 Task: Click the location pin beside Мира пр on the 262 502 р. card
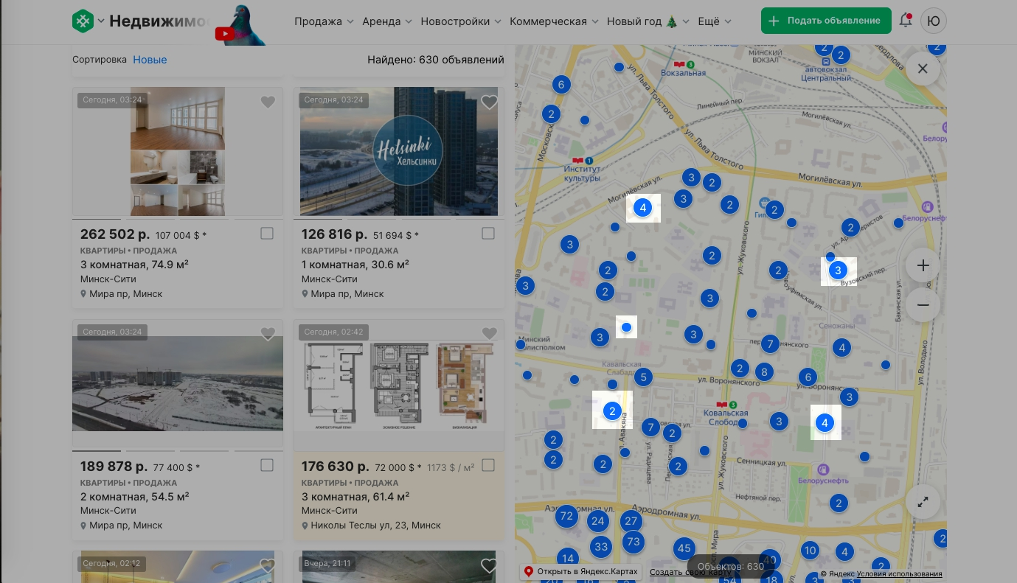click(x=83, y=294)
